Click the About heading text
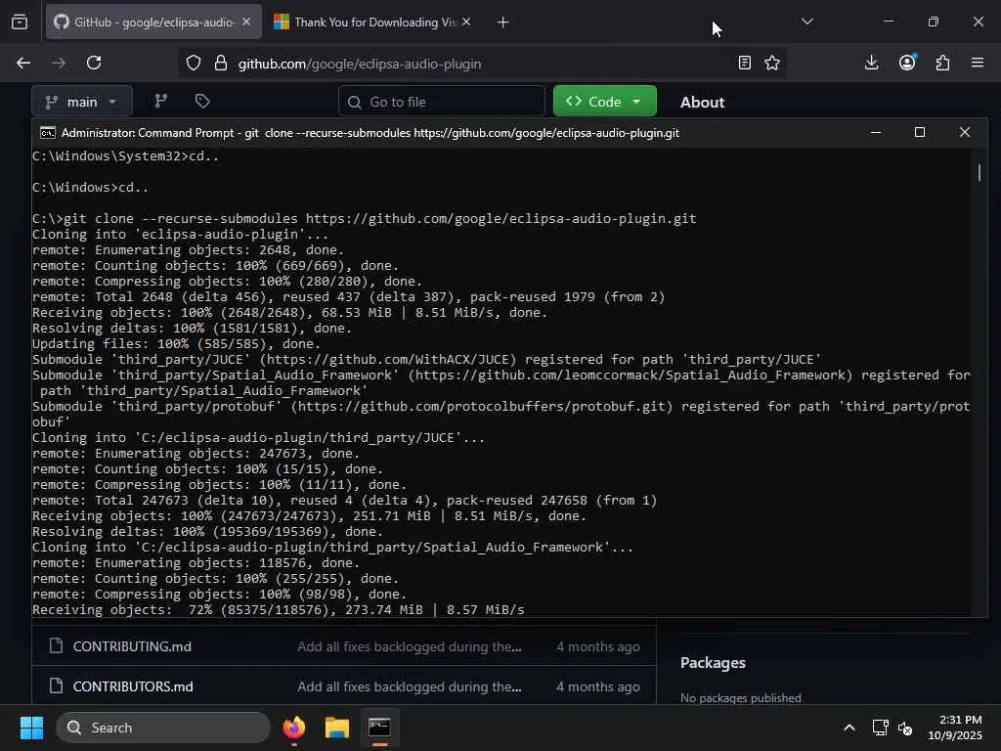 tap(702, 102)
